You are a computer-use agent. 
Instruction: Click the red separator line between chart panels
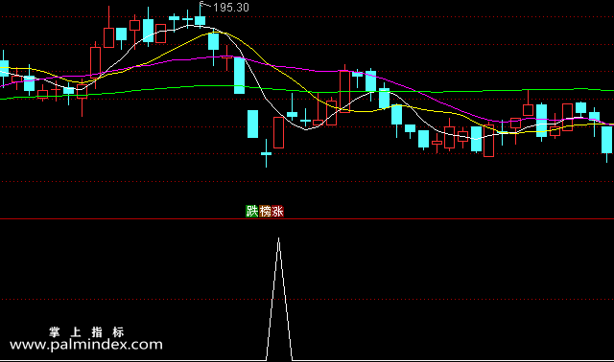click(x=307, y=219)
